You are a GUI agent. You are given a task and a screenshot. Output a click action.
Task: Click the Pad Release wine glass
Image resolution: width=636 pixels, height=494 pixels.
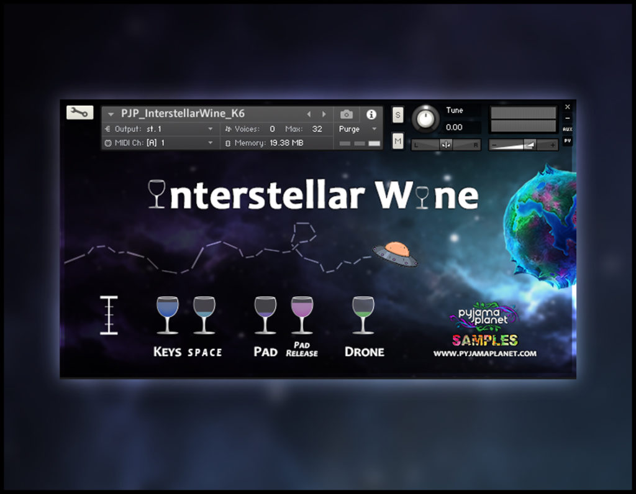click(x=302, y=315)
